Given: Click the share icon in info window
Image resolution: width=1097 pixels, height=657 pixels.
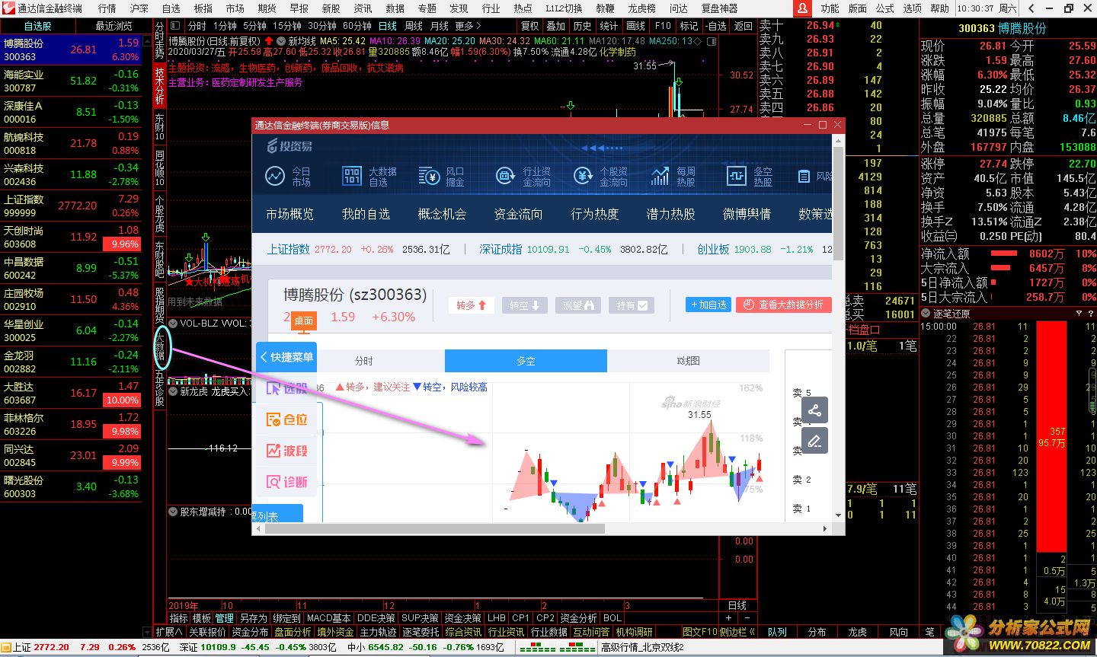Looking at the screenshot, I should click(814, 411).
